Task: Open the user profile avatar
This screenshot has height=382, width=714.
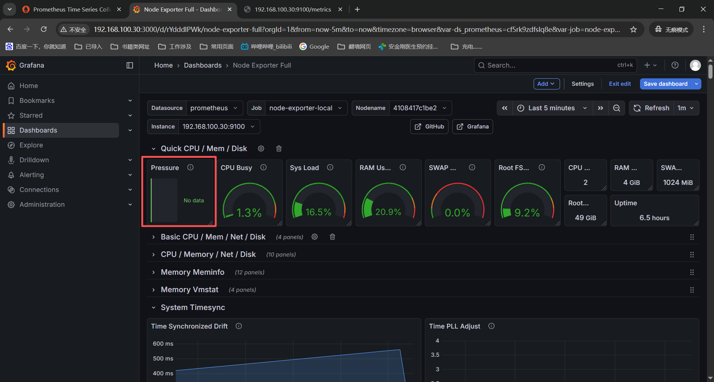Action: pos(695,65)
